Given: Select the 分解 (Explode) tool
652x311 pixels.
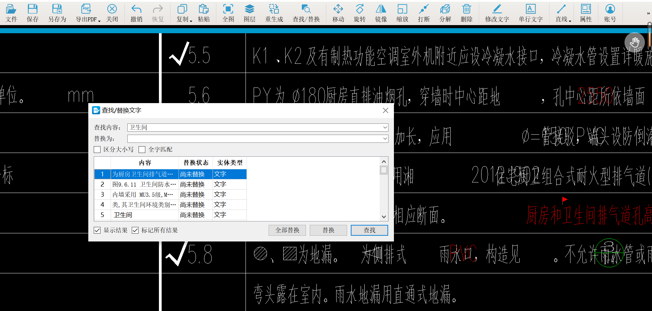Looking at the screenshot, I should click(445, 13).
